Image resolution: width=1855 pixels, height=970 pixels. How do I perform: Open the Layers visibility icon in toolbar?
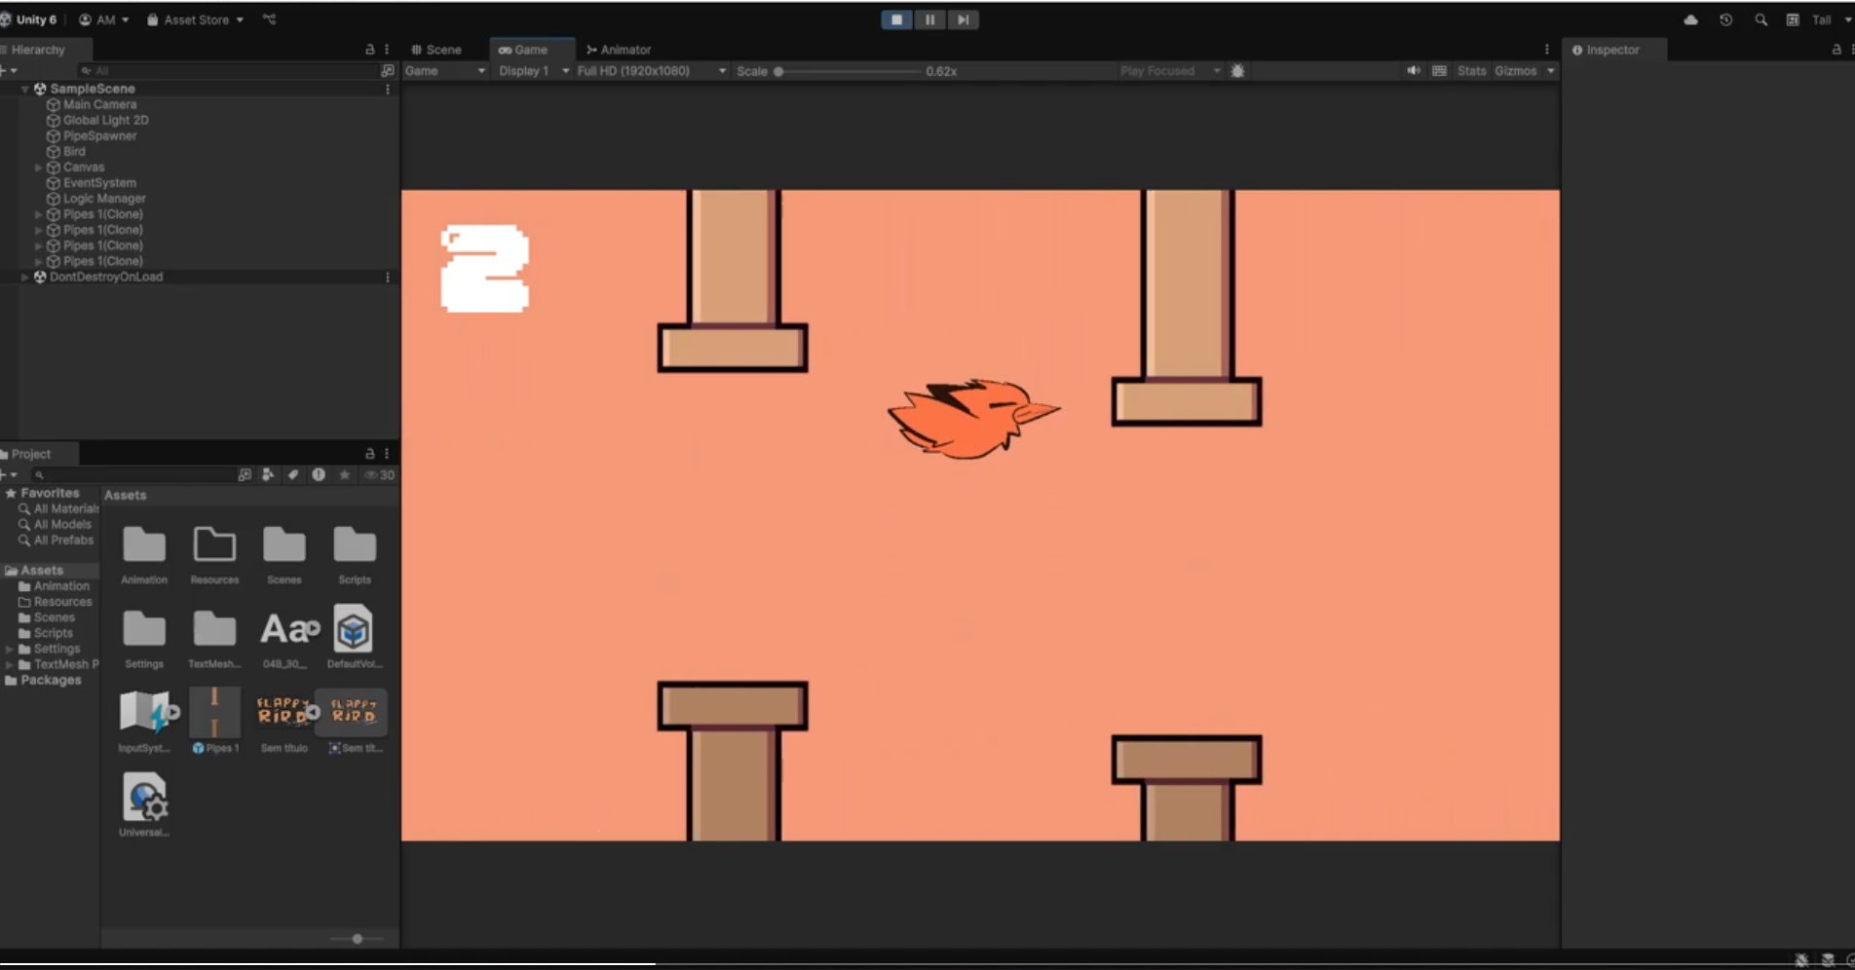pyautogui.click(x=1793, y=19)
